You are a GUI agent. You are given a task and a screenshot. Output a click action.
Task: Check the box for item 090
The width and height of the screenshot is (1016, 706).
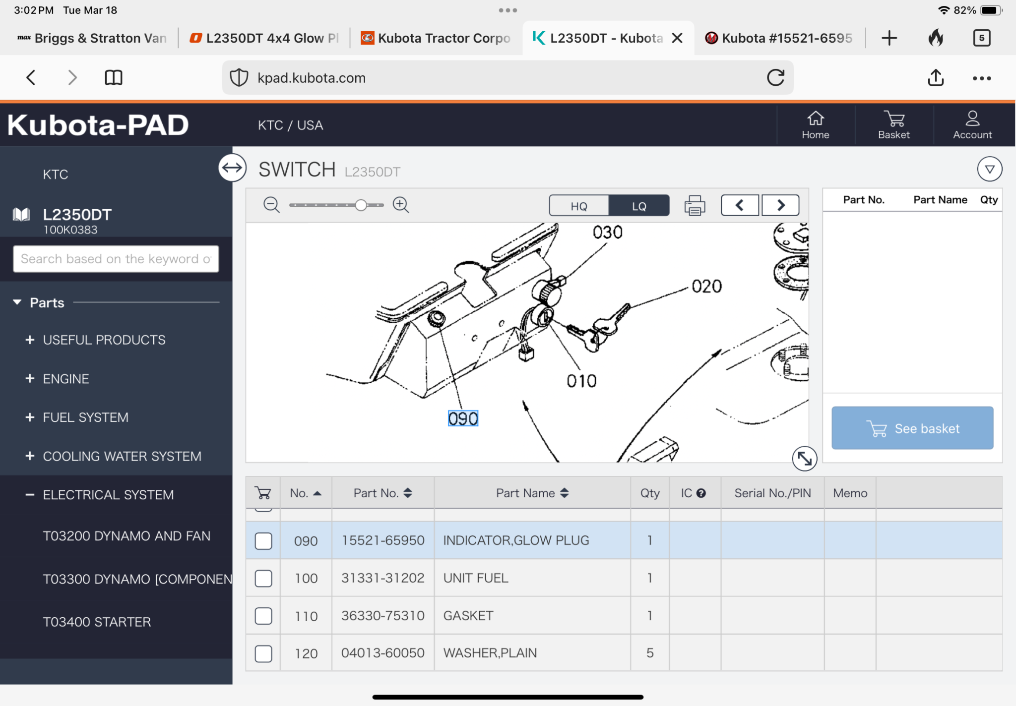click(x=263, y=540)
